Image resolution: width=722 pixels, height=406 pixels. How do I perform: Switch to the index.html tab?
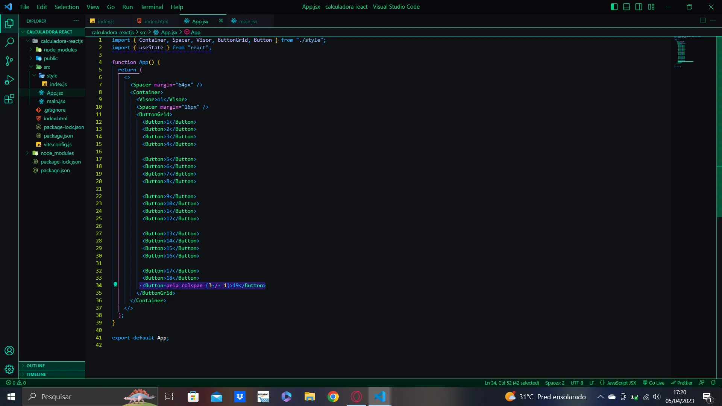coord(156,21)
